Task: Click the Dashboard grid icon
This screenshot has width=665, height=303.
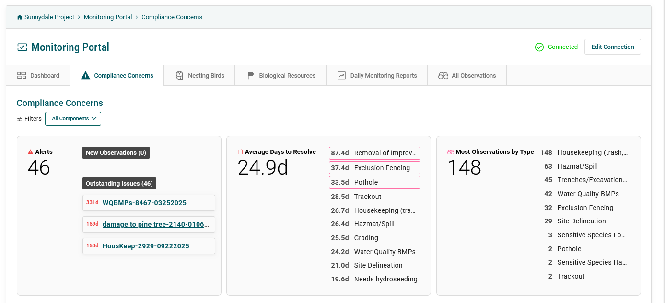Action: coord(22,76)
